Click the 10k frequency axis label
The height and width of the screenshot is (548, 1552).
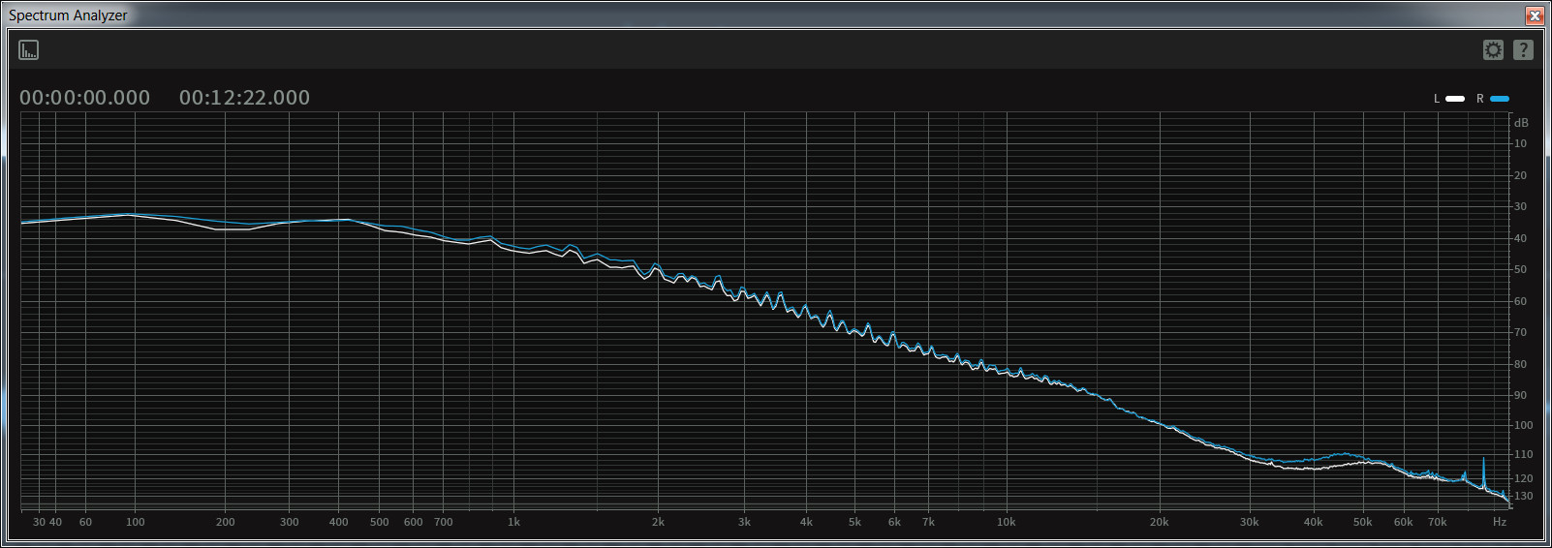1007,522
